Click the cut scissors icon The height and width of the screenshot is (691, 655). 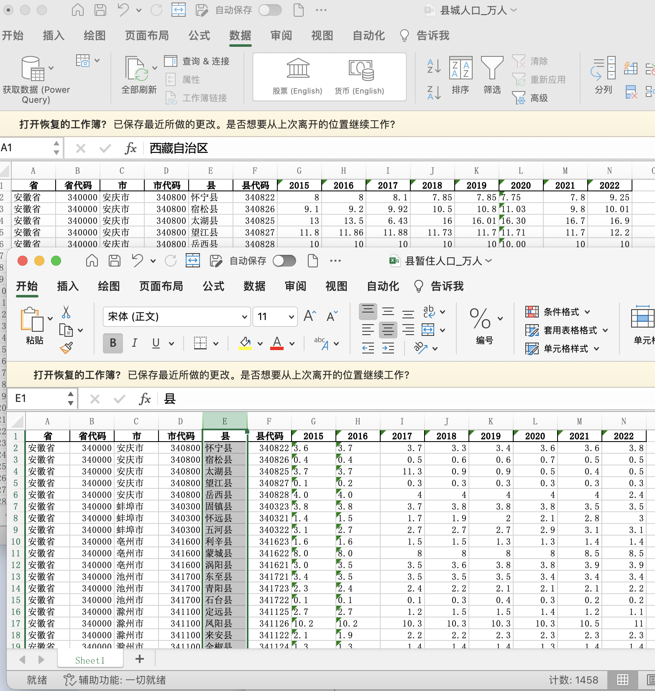click(x=66, y=312)
